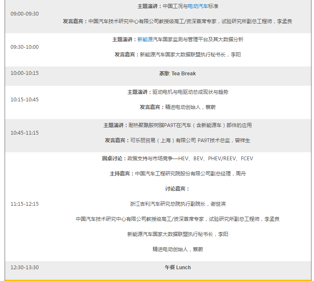
Task: Select the 主持嘉宾 周舟 host line
Action: pyautogui.click(x=177, y=174)
